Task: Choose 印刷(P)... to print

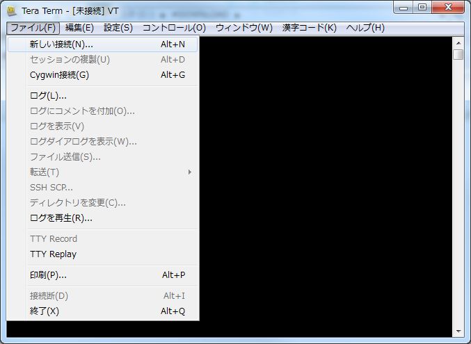Action: point(48,275)
